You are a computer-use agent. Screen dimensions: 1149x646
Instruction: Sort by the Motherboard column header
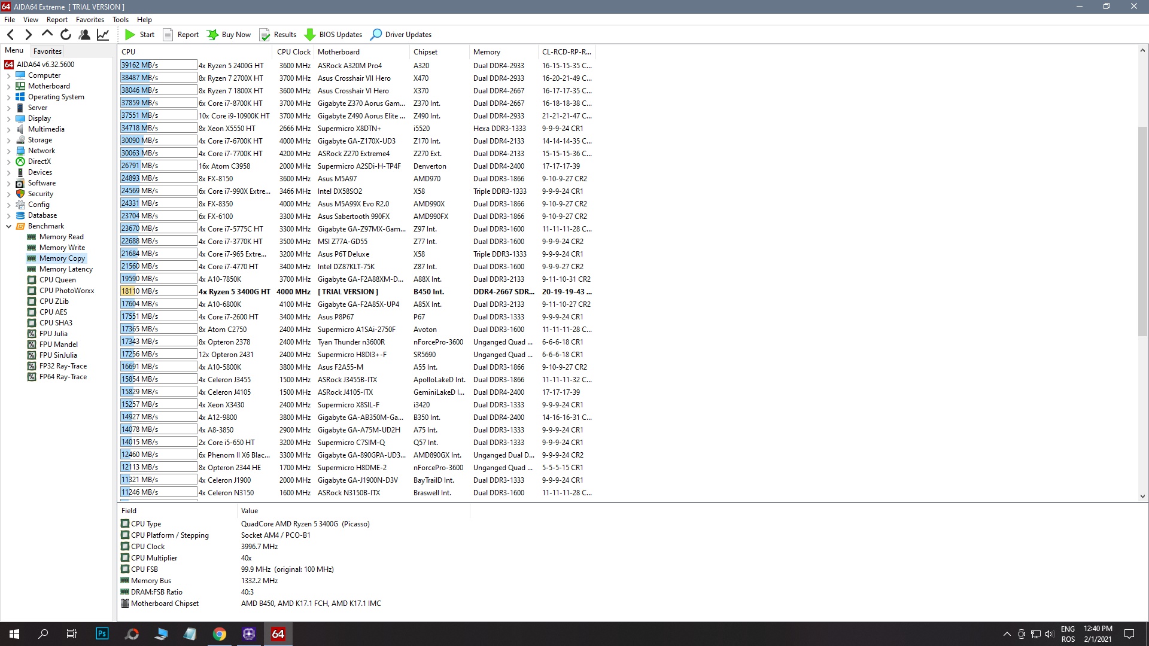(362, 52)
